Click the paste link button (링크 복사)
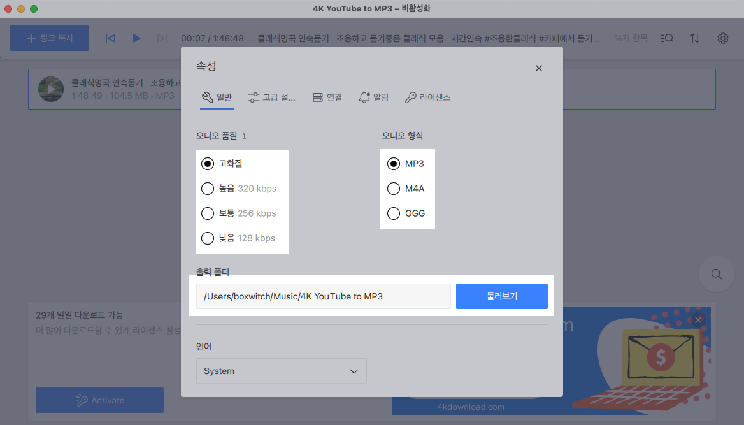 tap(49, 38)
